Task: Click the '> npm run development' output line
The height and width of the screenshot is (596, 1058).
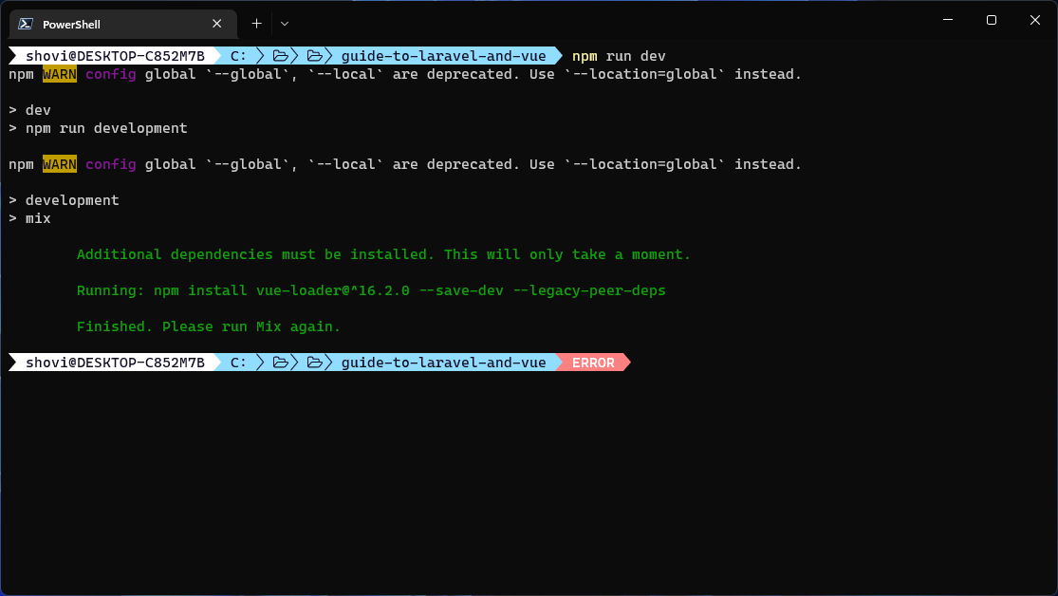Action: [98, 128]
